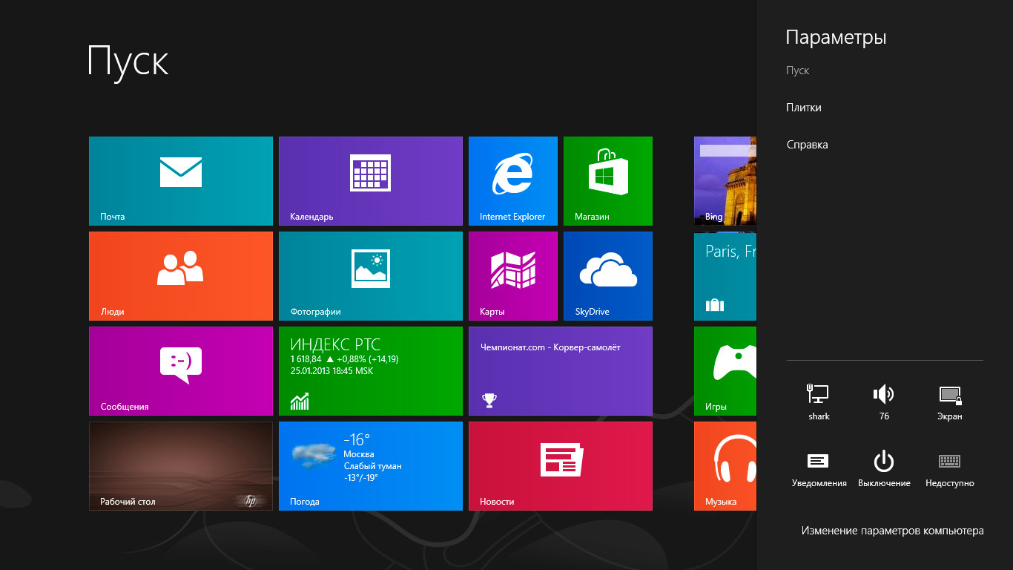The image size is (1013, 570).
Task: Open the SkyDrive tile
Action: tap(607, 275)
